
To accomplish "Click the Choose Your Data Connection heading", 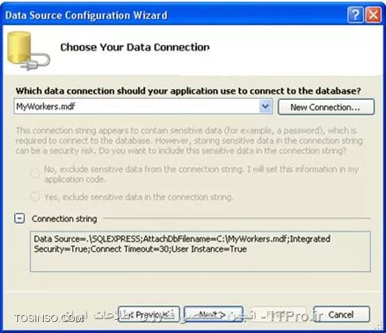I will tap(135, 47).
